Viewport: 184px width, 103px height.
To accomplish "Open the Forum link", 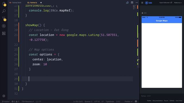I will (166, 101).
